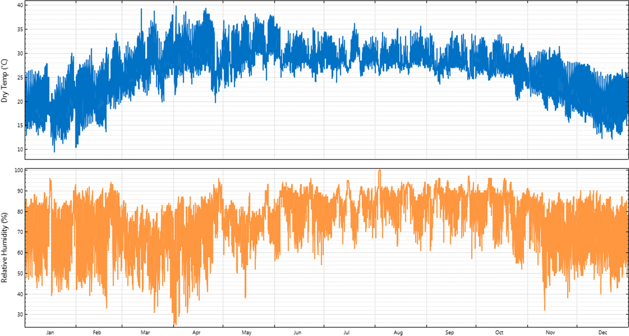Image resolution: width=629 pixels, height=336 pixels.
Task: Click the 40 tick on the Relative Humidity axis
Action: pyautogui.click(x=20, y=294)
